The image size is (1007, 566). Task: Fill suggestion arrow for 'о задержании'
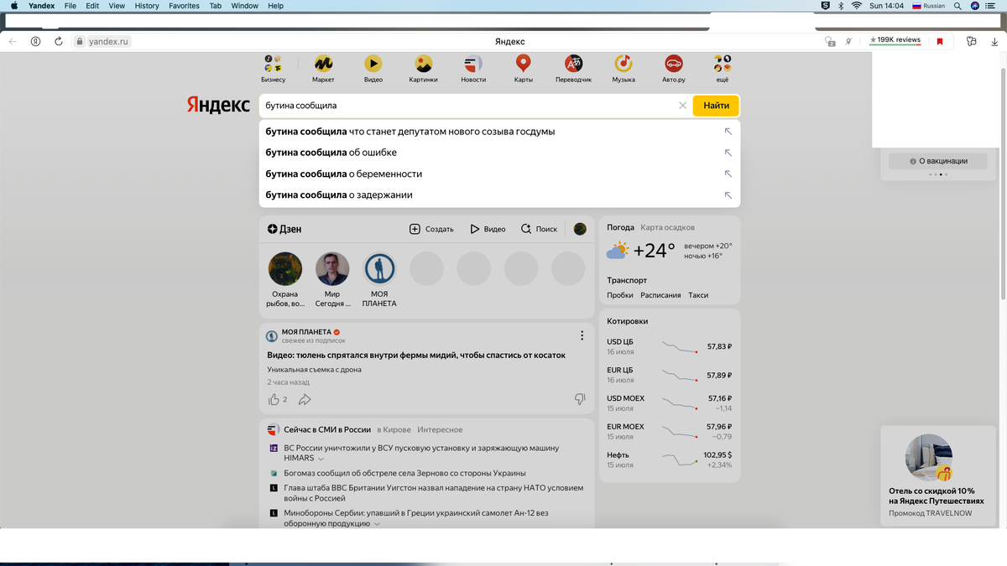[728, 195]
